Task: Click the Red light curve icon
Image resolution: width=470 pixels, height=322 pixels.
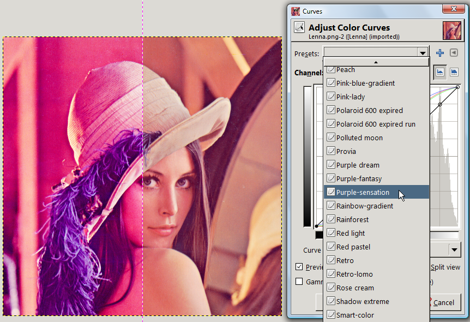Action: click(x=331, y=232)
